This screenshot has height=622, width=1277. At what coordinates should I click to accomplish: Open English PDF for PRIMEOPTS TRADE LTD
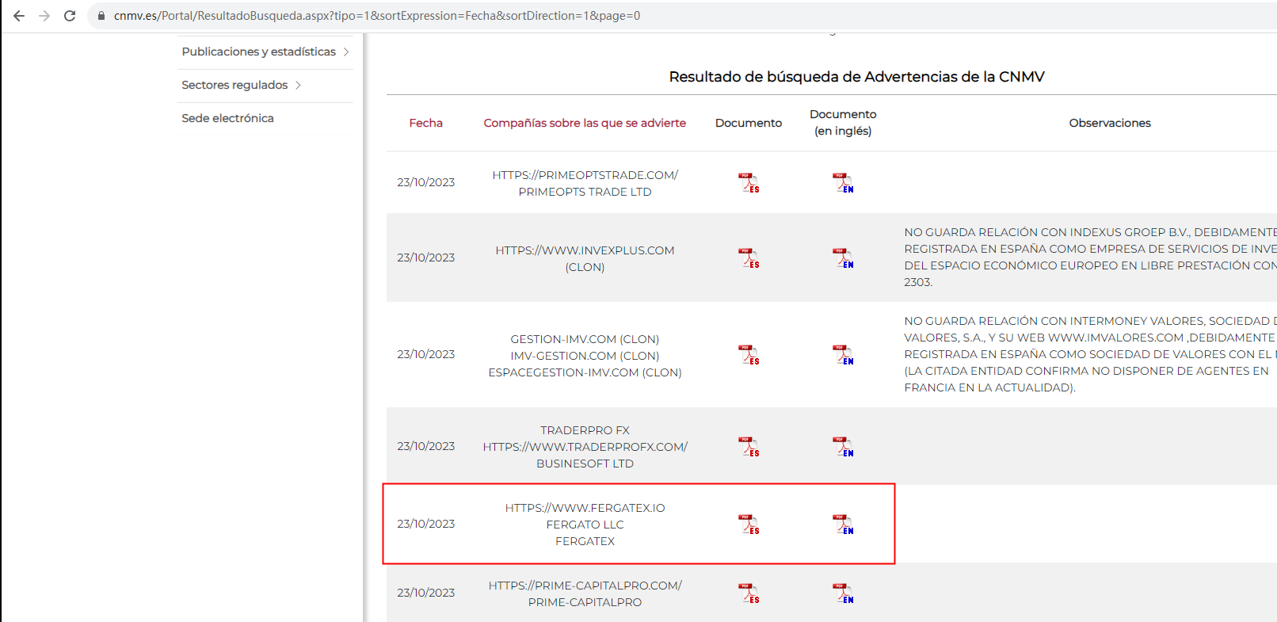coord(843,183)
